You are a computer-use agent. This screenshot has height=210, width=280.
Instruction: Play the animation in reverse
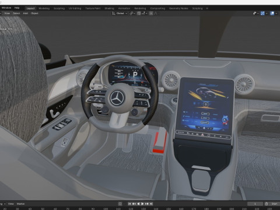point(138,204)
